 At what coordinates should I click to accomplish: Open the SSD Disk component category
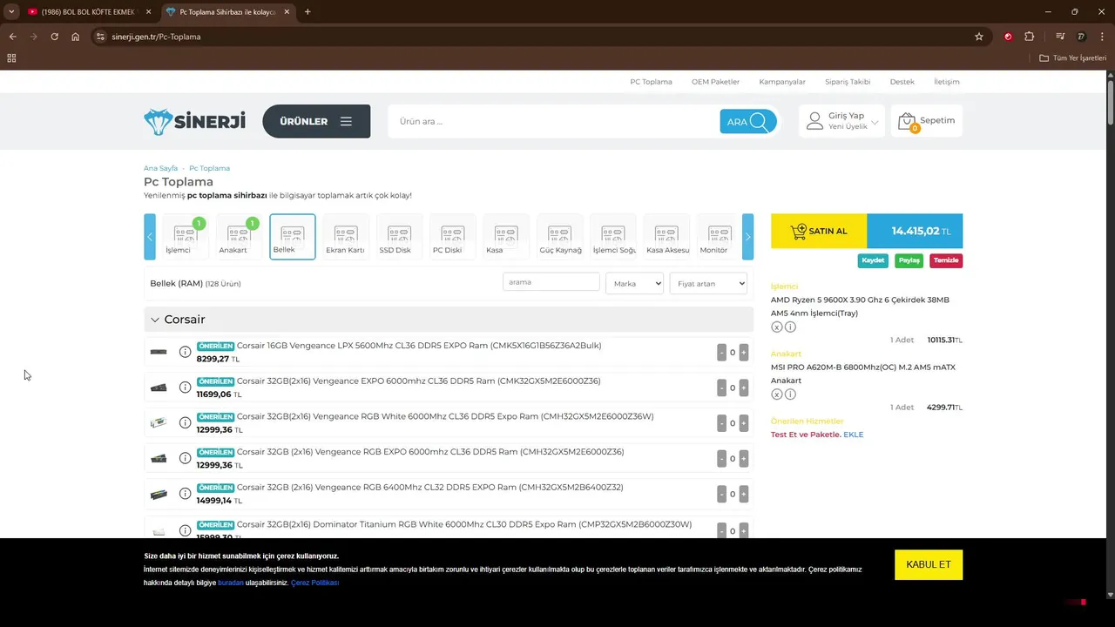399,237
